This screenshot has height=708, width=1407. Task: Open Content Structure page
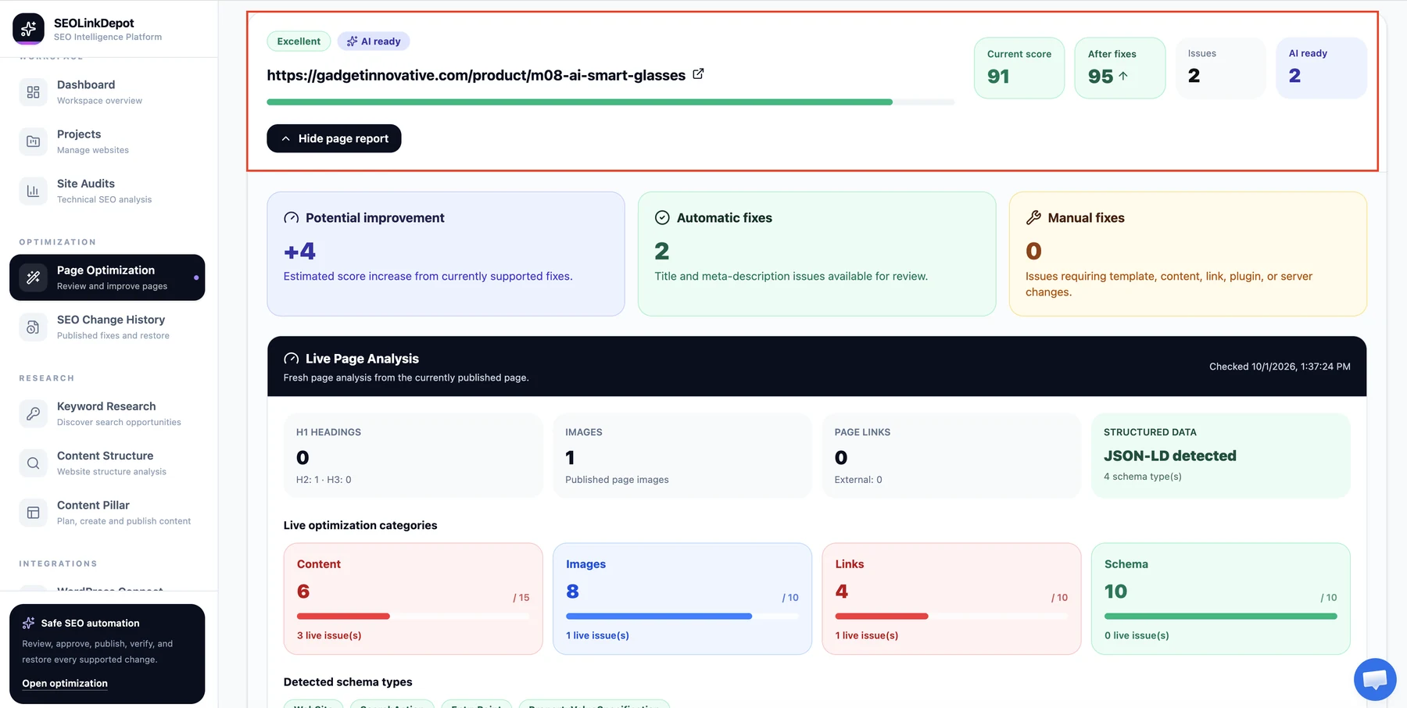[x=107, y=463]
